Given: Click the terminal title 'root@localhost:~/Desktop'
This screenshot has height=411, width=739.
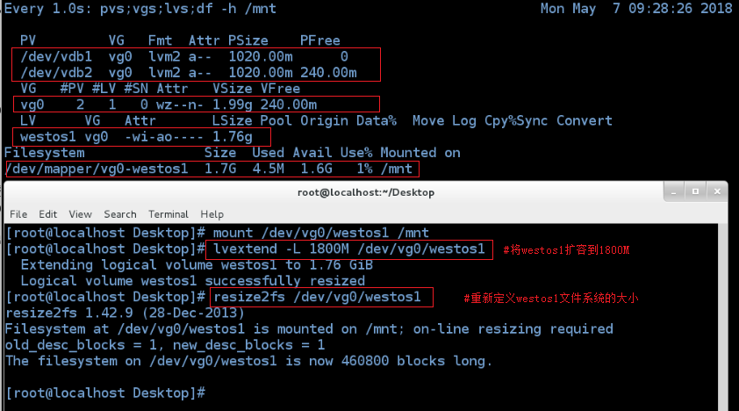Looking at the screenshot, I should coord(366,192).
